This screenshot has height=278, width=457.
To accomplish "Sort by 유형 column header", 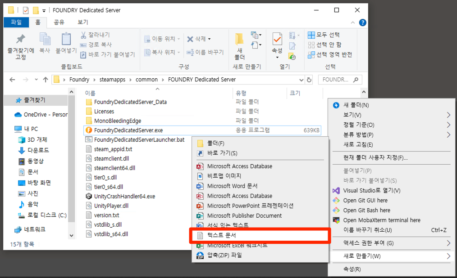I will tap(241, 93).
